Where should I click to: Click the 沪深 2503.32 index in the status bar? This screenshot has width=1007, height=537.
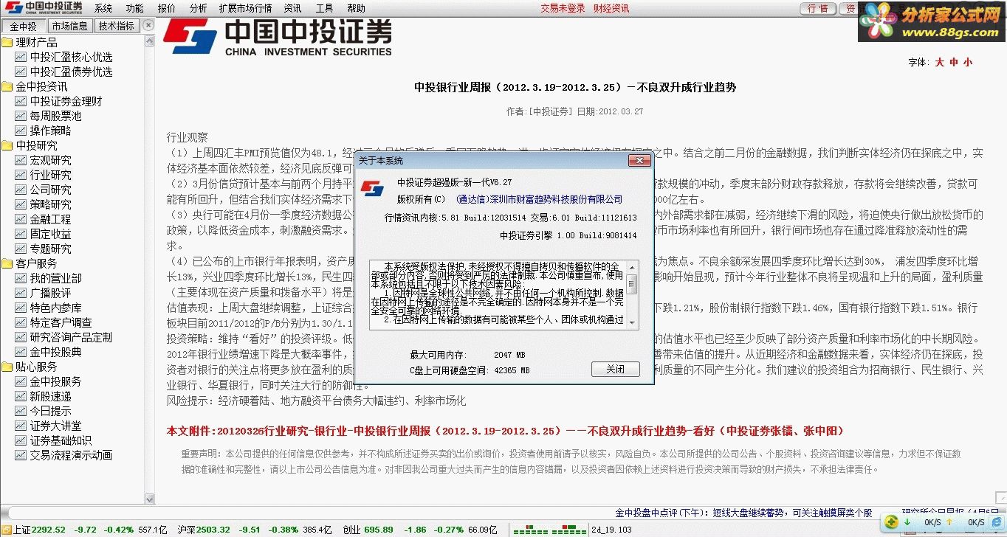(204, 530)
